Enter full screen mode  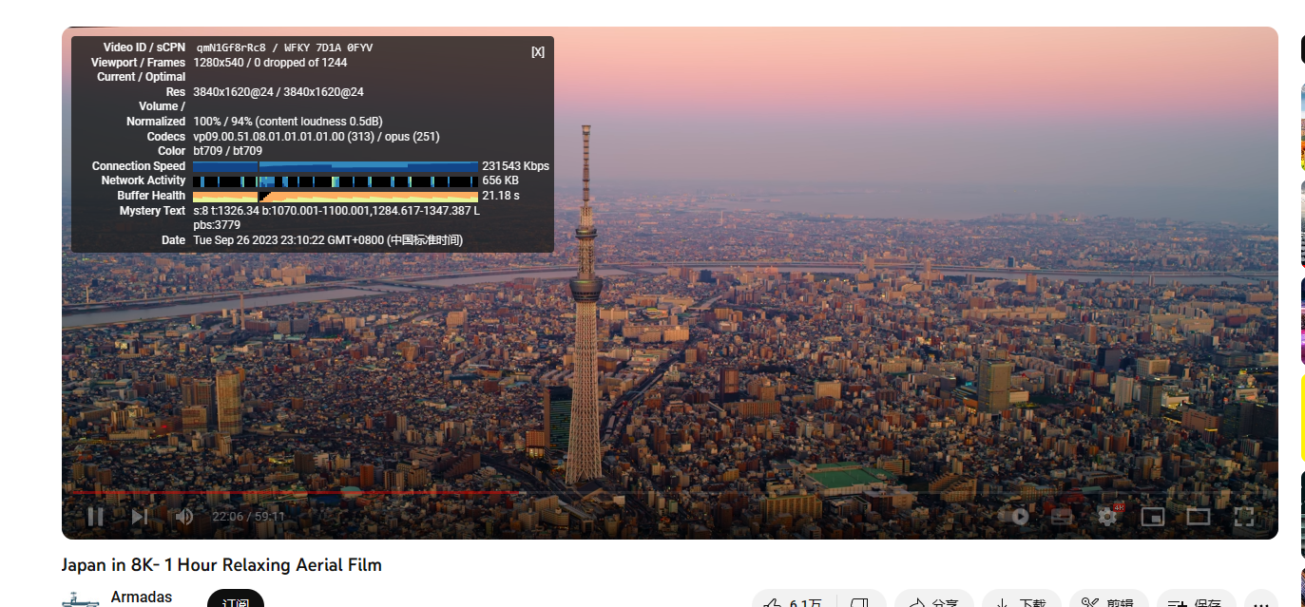pyautogui.click(x=1243, y=517)
